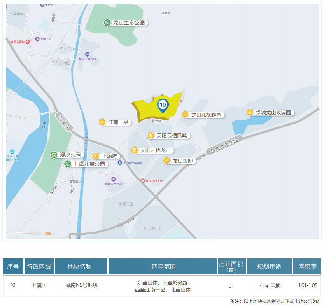The width and height of the screenshot is (324, 307).
Task: Click the blue 岭光加油站 gas station icon
Action: pyautogui.click(x=120, y=163)
